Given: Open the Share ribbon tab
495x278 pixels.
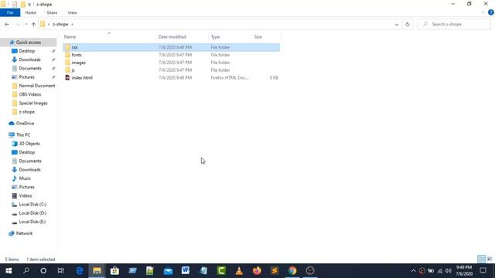Looking at the screenshot, I should pyautogui.click(x=52, y=12).
